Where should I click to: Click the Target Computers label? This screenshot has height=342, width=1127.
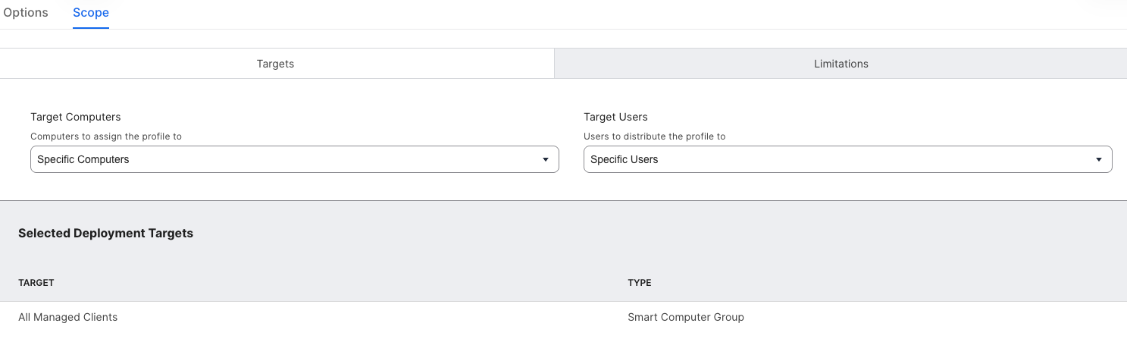(76, 117)
